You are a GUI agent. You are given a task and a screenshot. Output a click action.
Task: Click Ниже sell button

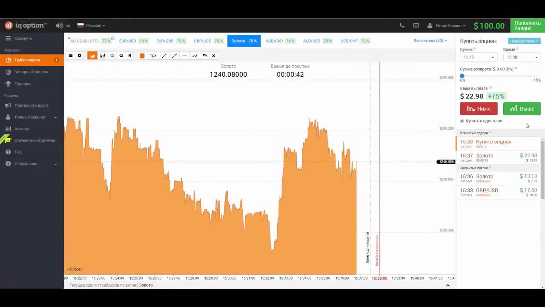click(x=479, y=109)
